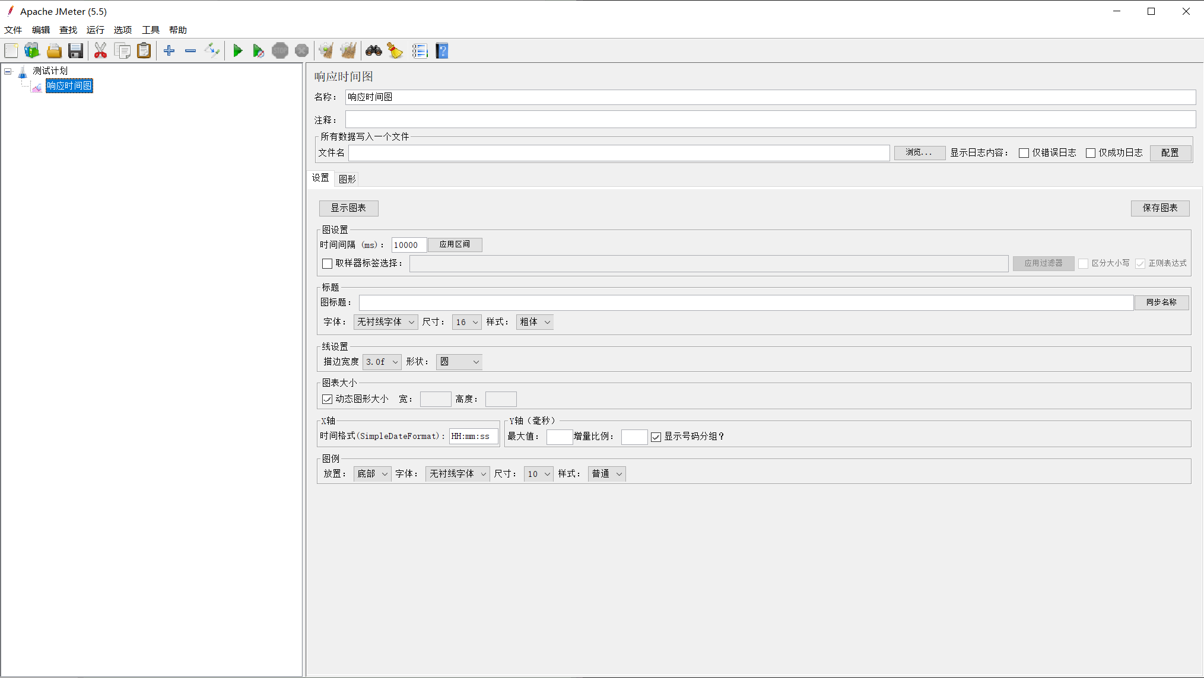Click the Collapse all minus icon
Image resolution: width=1204 pixels, height=678 pixels.
tap(190, 51)
